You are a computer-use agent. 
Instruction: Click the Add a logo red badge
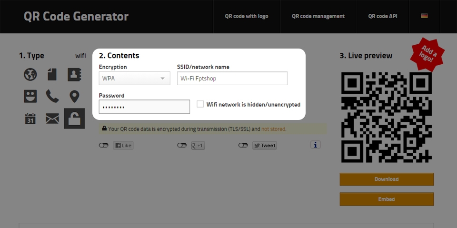click(427, 55)
